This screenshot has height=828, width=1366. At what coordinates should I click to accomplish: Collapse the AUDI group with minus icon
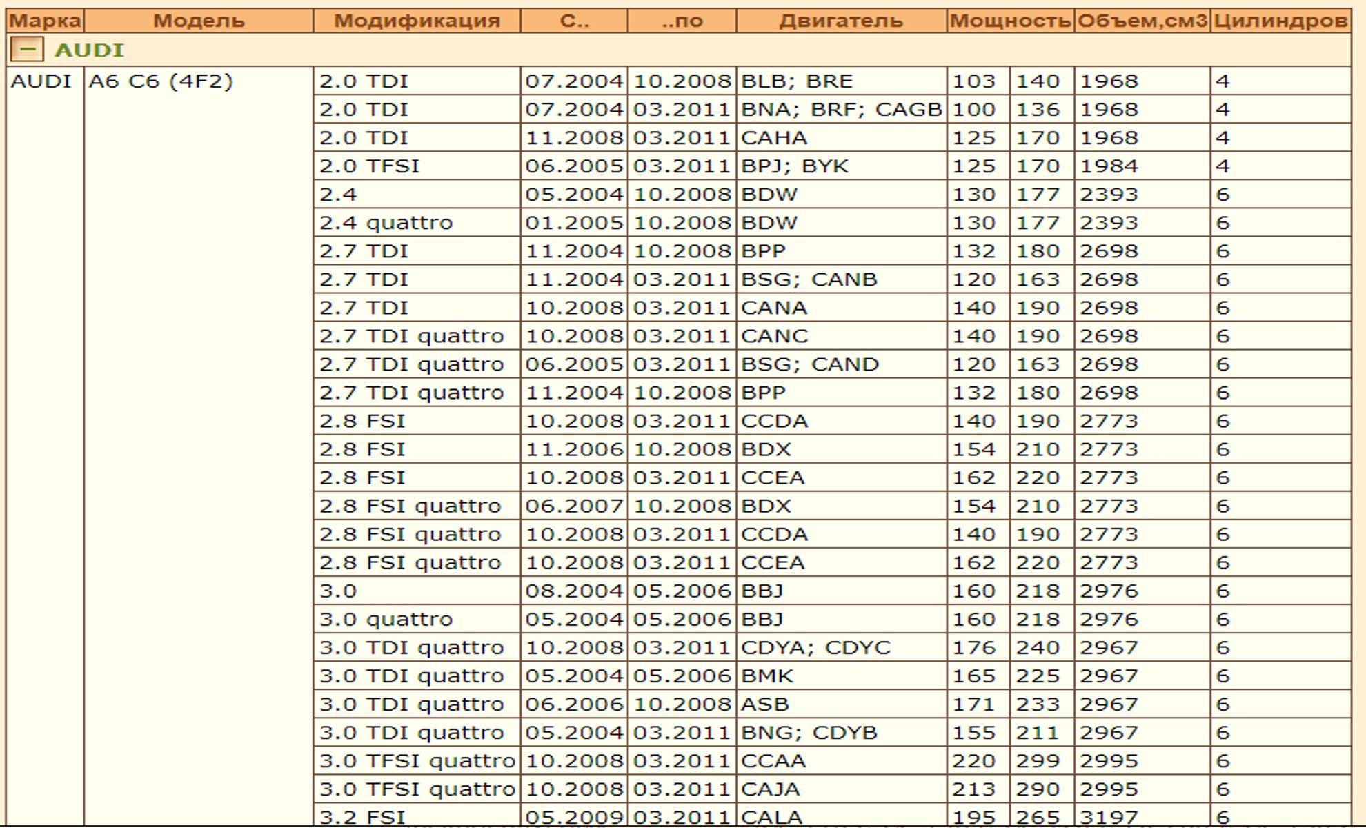[x=27, y=50]
